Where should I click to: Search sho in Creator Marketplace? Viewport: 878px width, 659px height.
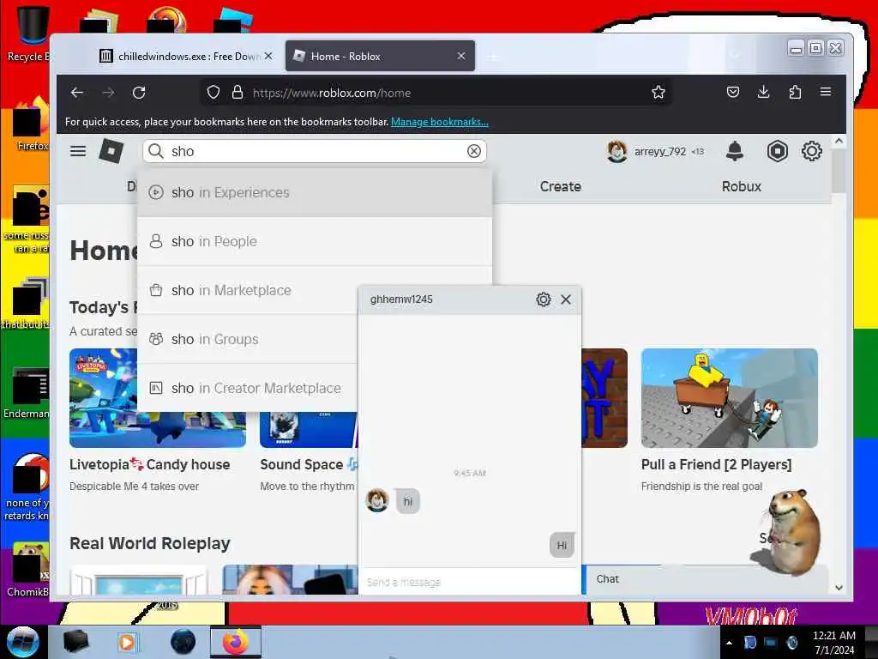point(248,388)
